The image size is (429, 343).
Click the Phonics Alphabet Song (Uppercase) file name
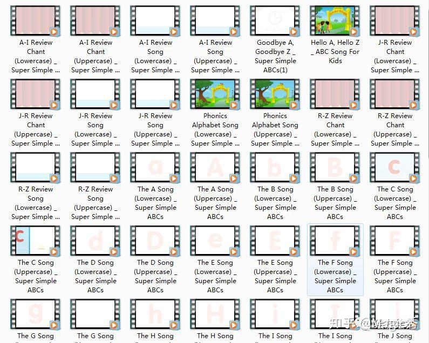click(x=275, y=129)
